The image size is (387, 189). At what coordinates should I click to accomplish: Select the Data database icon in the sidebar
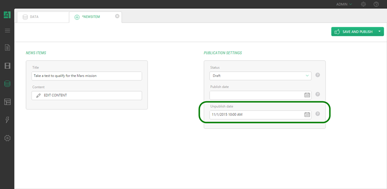7,84
